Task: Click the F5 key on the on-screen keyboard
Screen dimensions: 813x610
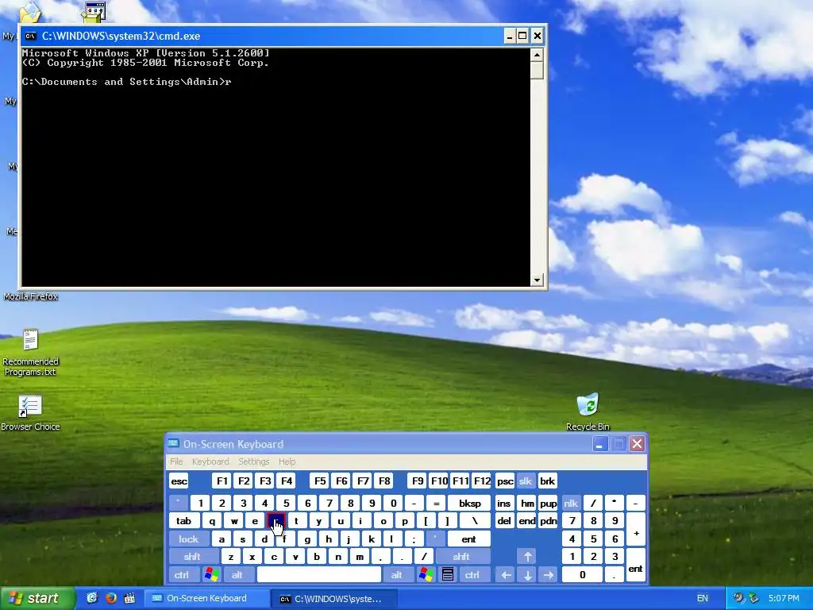Action: [320, 481]
